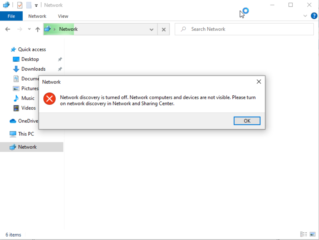Open the View ribbon tab
Image resolution: width=319 pixels, height=240 pixels.
pyautogui.click(x=63, y=16)
